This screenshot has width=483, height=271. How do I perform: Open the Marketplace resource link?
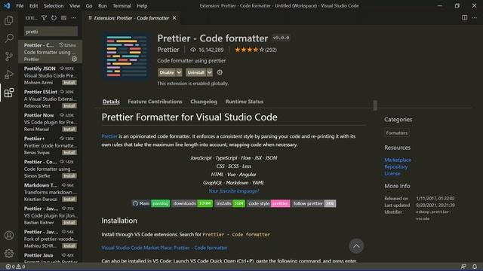(398, 160)
